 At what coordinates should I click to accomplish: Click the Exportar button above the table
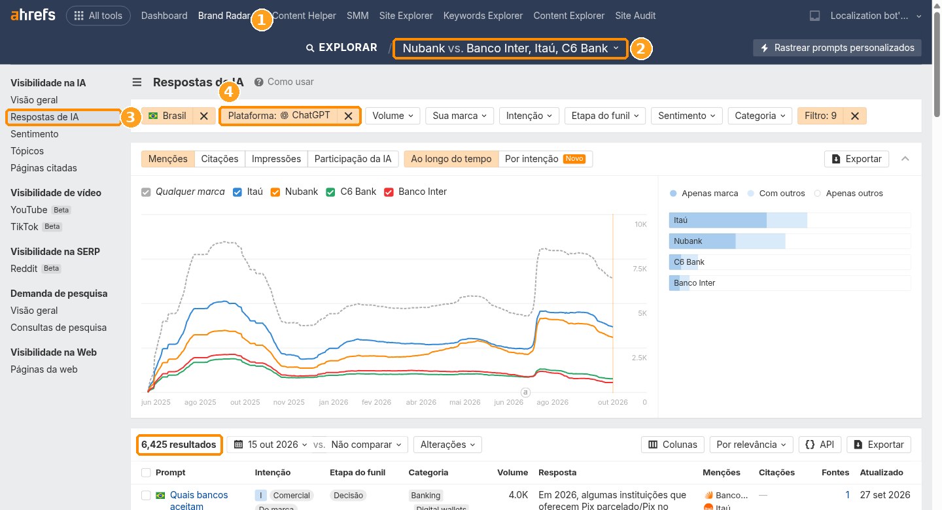[x=879, y=445]
